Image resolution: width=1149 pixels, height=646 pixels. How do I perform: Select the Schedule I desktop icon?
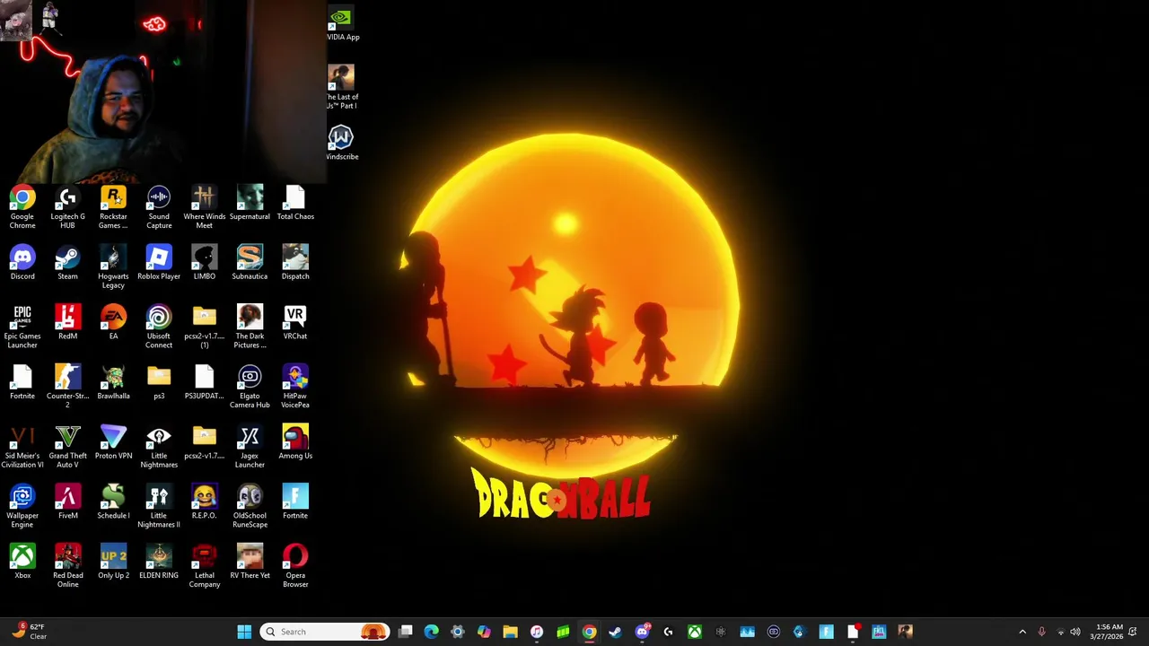[x=113, y=502]
